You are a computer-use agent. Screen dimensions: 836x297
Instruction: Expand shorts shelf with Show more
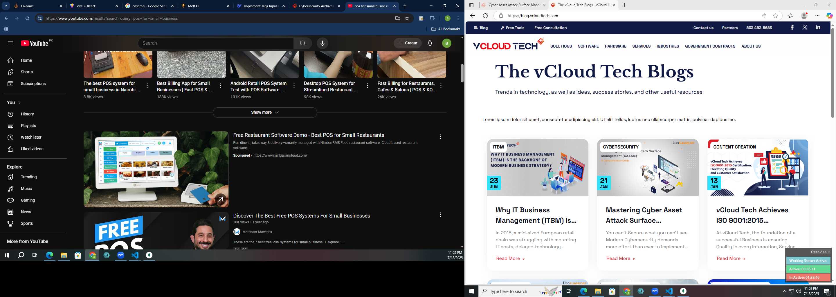click(x=265, y=113)
